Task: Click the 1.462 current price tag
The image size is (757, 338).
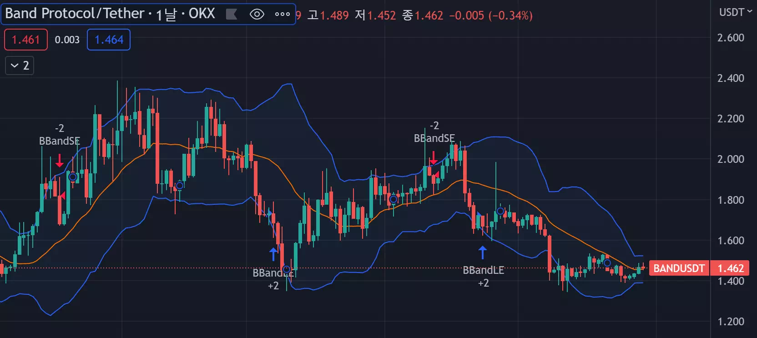Action: click(731, 268)
